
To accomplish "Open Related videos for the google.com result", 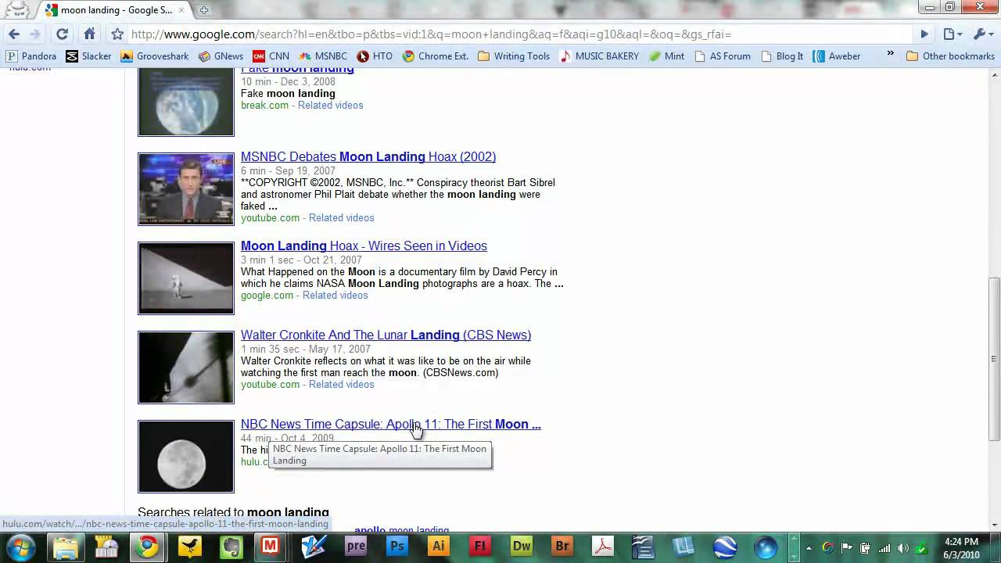I will [x=335, y=295].
